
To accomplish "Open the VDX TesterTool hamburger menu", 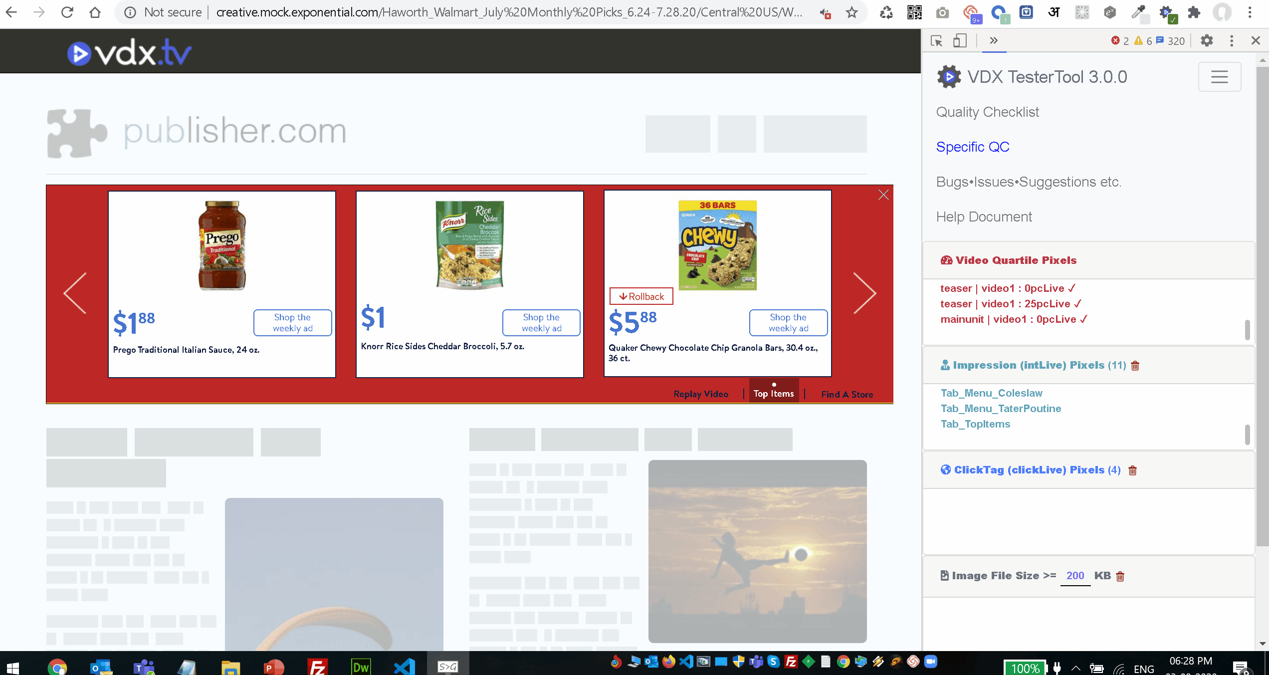I will (1220, 77).
